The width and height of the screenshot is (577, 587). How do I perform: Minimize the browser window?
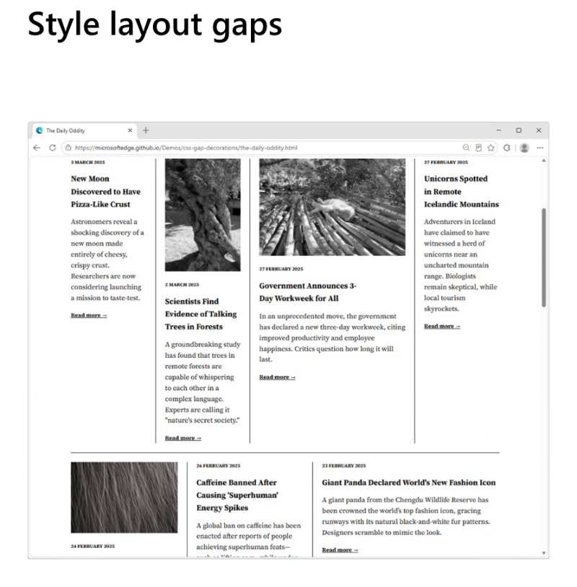(x=498, y=131)
